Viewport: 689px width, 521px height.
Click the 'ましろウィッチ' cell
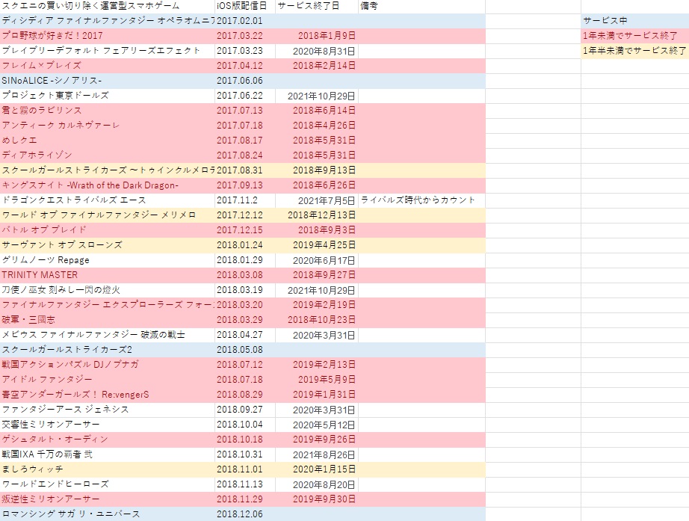click(x=108, y=469)
